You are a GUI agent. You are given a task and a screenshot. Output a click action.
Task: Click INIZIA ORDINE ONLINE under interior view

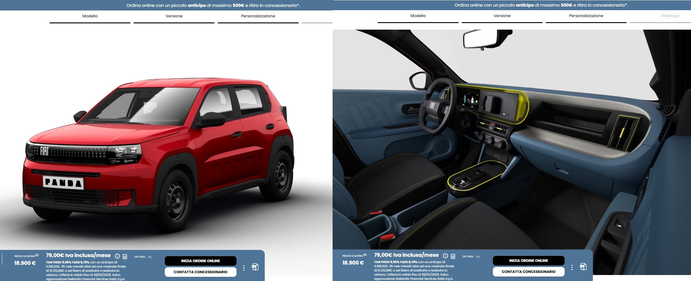pos(529,261)
